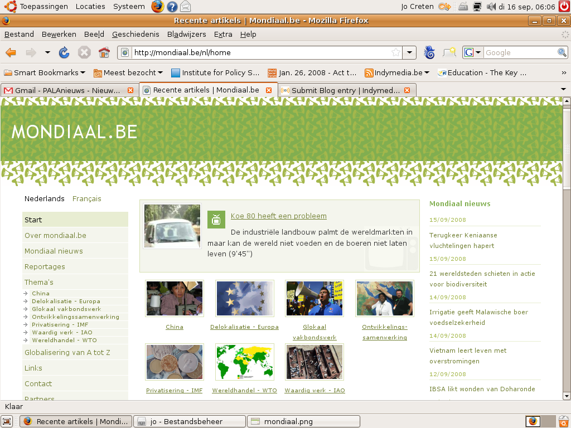Click the Forward arrow navigation button
This screenshot has height=428, width=571.
31,53
